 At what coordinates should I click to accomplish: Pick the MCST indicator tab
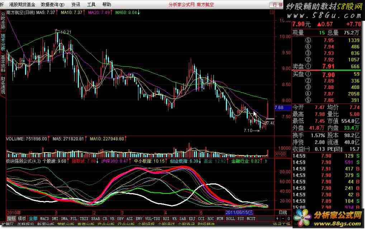click(x=251, y=219)
